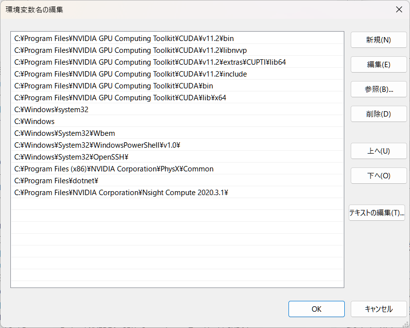Click the 新規(N) button

378,40
